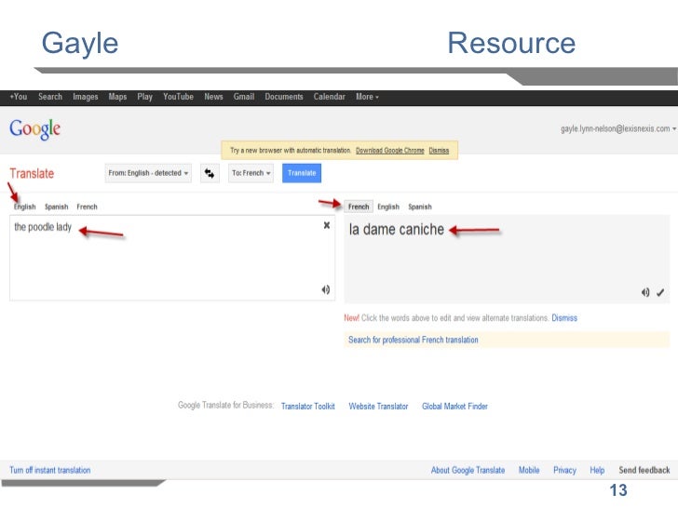Viewport: 678px width, 508px height.
Task: Click Send feedback in the footer
Action: [x=644, y=470]
